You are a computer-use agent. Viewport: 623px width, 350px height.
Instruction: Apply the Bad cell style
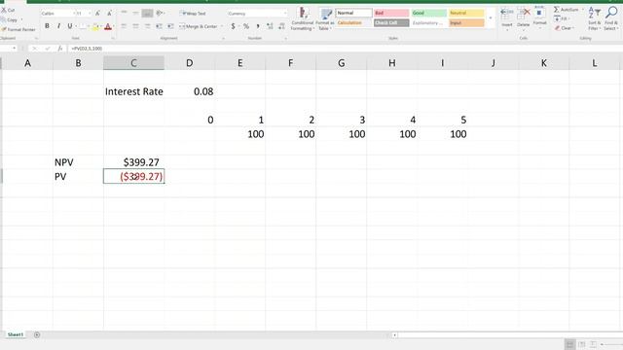pos(391,13)
